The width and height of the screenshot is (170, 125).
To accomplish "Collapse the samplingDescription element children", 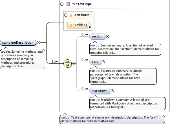I will [x=38, y=43].
